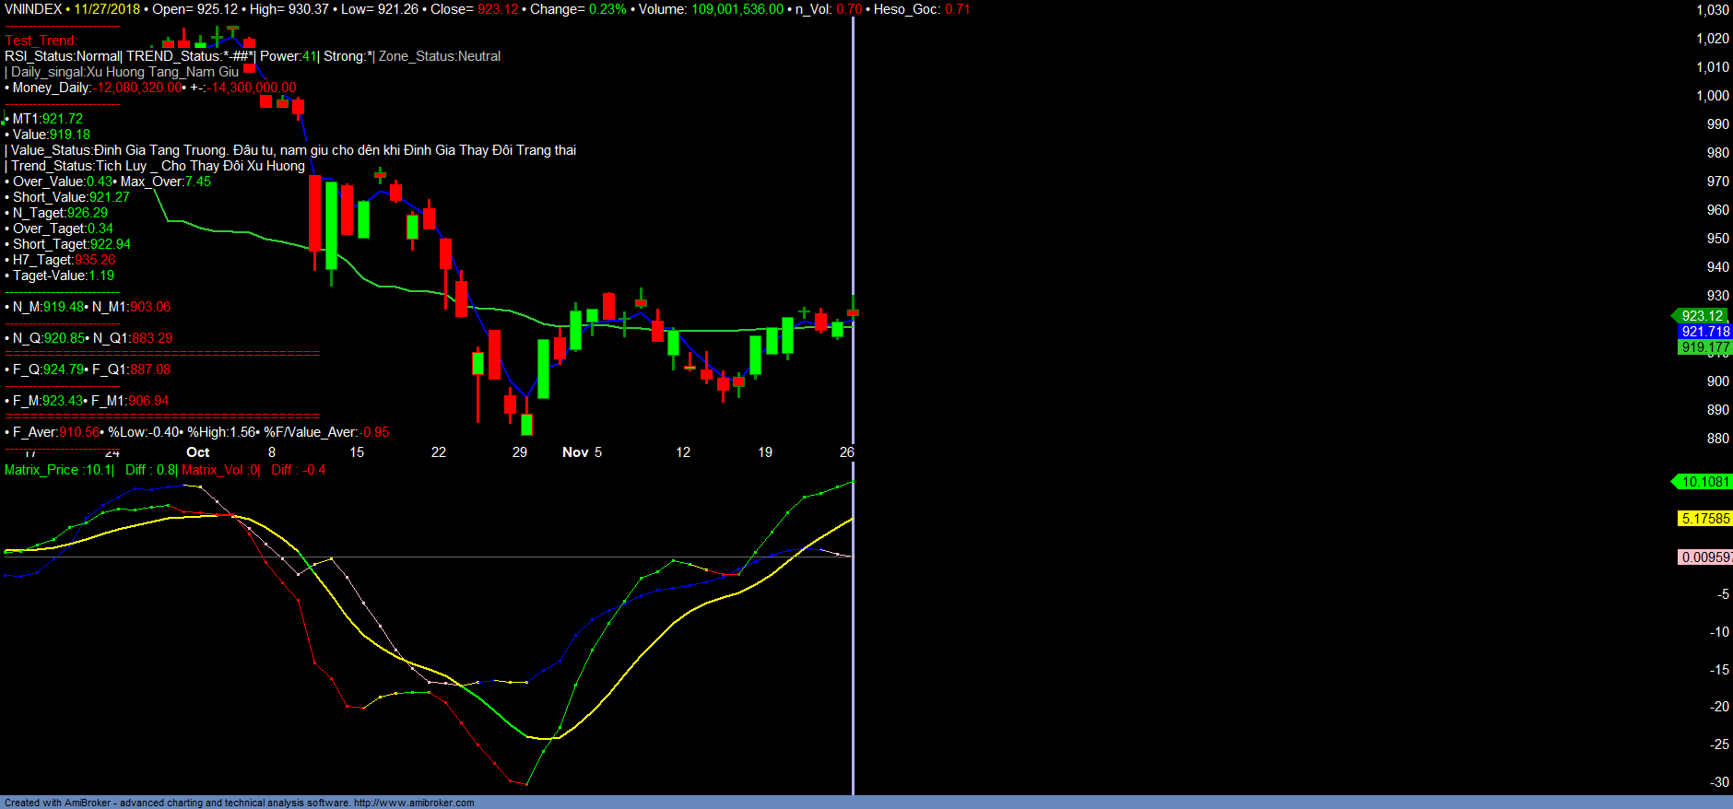Select the pink 0.00959 indicator value label
Screen dimensions: 1733x809
pyautogui.click(x=1704, y=557)
